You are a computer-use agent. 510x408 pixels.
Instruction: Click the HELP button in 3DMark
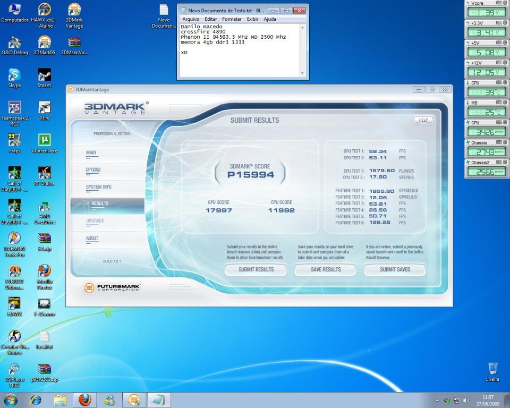(423, 120)
